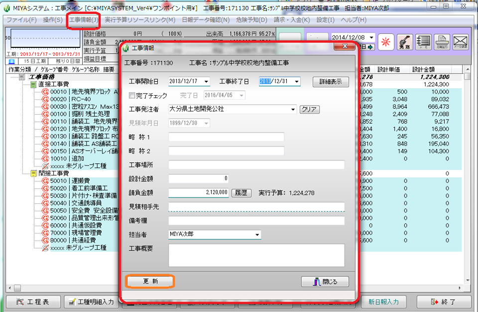Viewport: 478px width, 312px height.
Task: Click the 日報出力 printer icon
Action: (442, 42)
